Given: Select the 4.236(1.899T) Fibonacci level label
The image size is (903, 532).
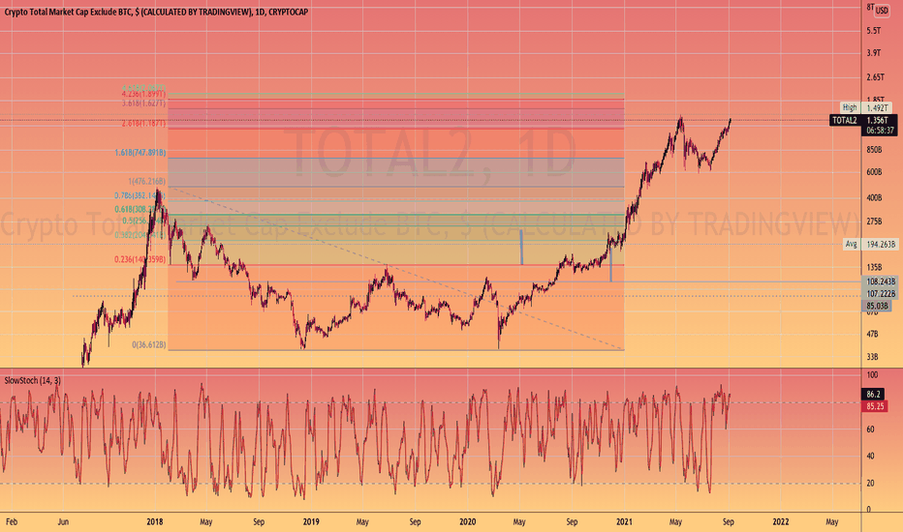Looking at the screenshot, I should (143, 94).
